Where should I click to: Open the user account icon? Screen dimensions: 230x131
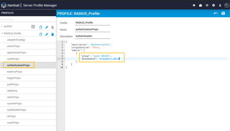(x=220, y=5)
